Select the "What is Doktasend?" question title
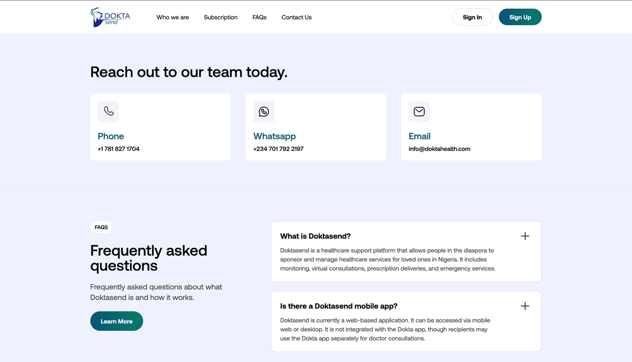 [315, 236]
